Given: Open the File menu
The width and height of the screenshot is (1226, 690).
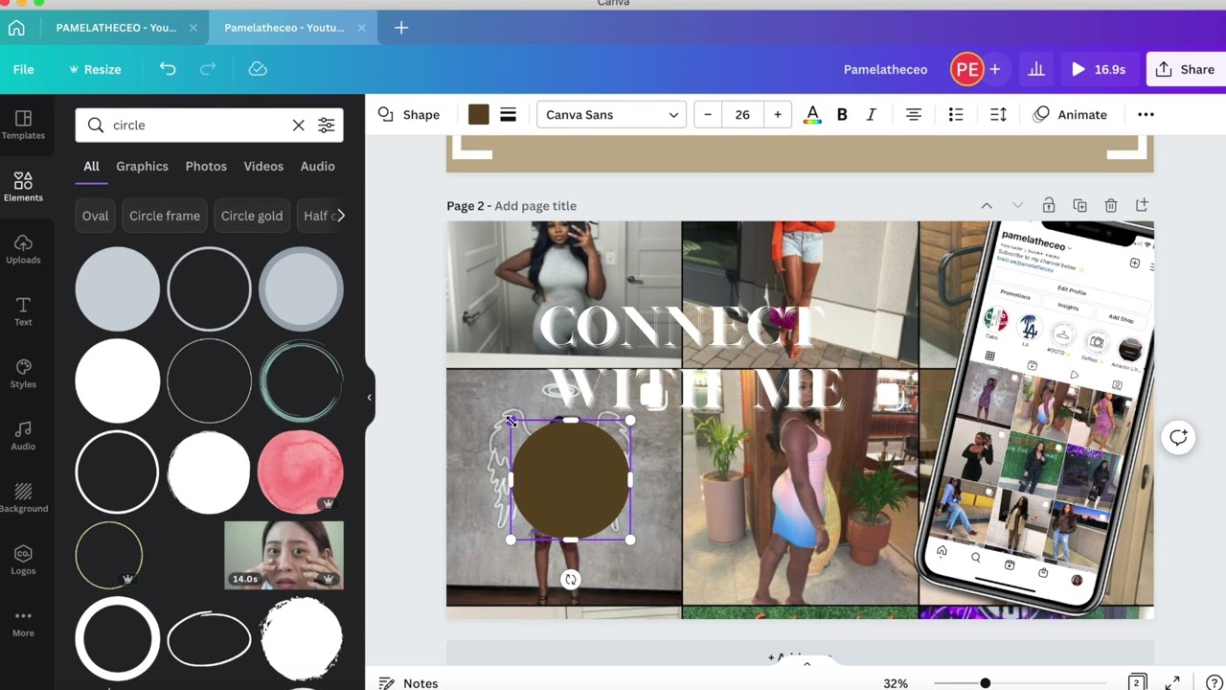Looking at the screenshot, I should tap(23, 69).
